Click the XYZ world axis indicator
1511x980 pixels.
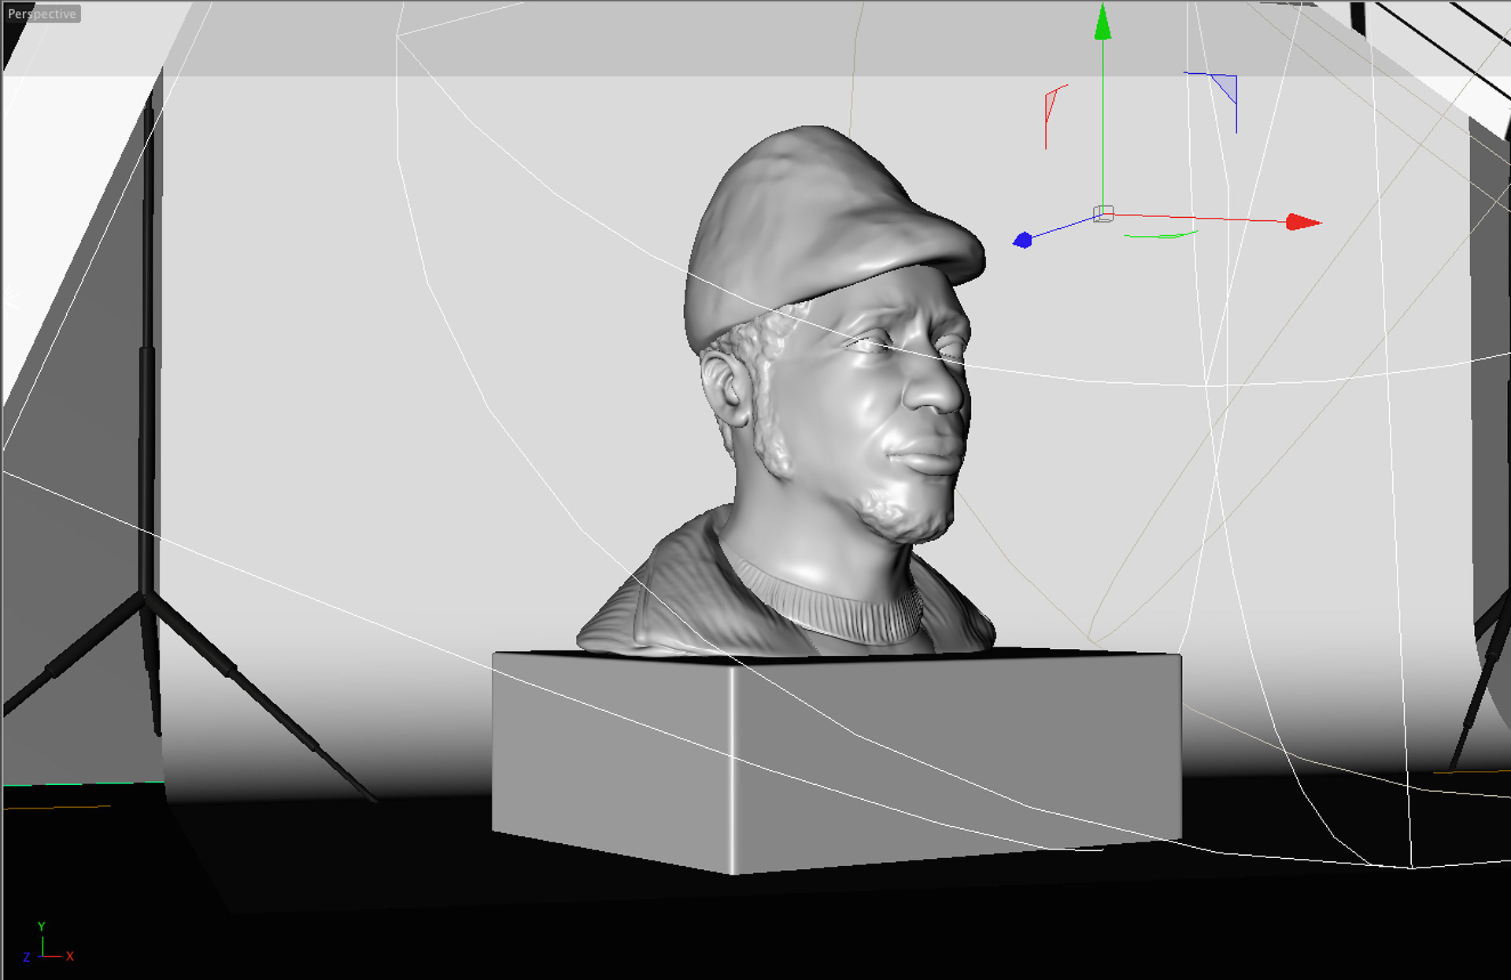tap(47, 942)
